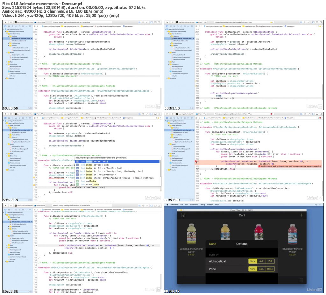This screenshot has height=295, width=326.
Task: Click the red error badge in Xcode status bar
Action: click(271, 114)
